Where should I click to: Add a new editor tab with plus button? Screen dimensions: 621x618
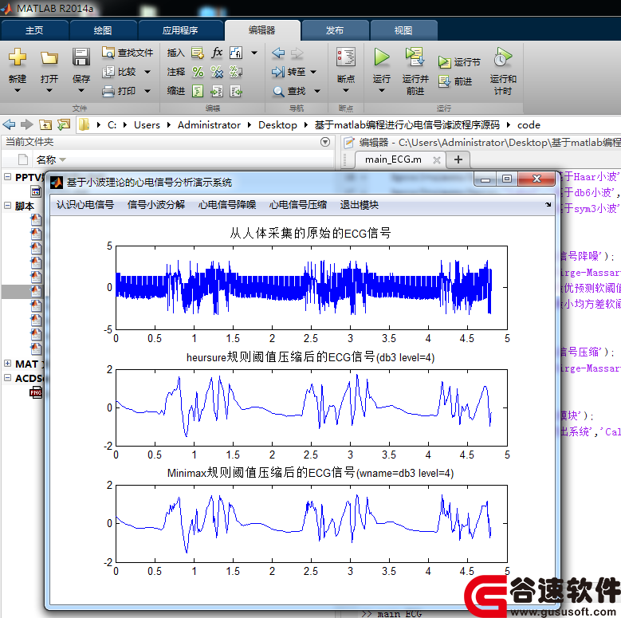click(458, 159)
